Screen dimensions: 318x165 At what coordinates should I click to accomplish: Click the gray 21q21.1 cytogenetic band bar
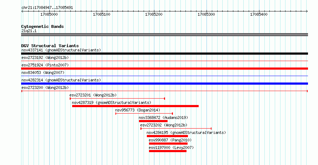pyautogui.click(x=164, y=35)
